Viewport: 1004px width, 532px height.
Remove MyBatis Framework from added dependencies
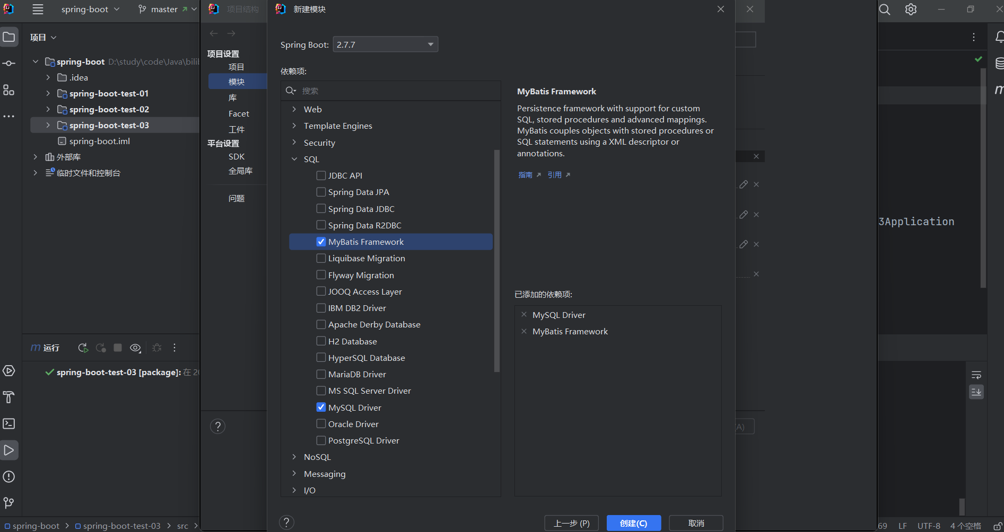point(524,331)
